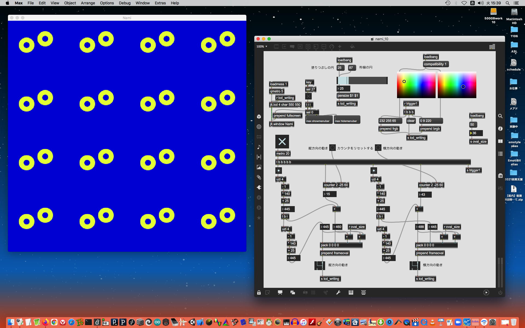Image resolution: width=525 pixels, height=328 pixels.
Task: Toggle the large X toggle above metro 20
Action: click(x=282, y=142)
